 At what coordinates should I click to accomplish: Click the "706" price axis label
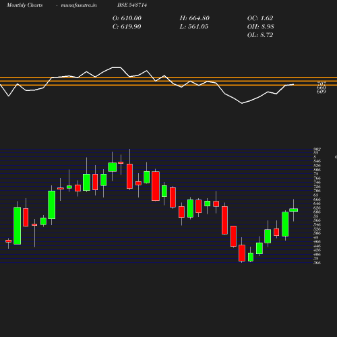pyautogui.click(x=317, y=191)
